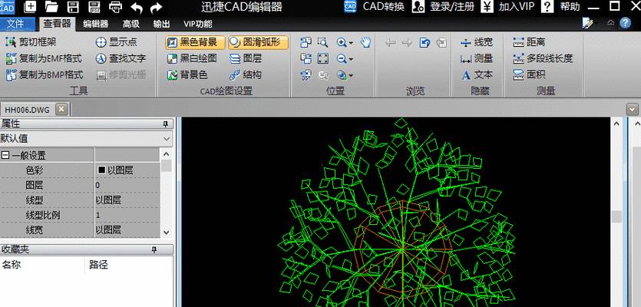Viewport: 641px width, 307px height.
Task: Toggle 黑白绘图 black-white drawing
Action: tap(192, 58)
